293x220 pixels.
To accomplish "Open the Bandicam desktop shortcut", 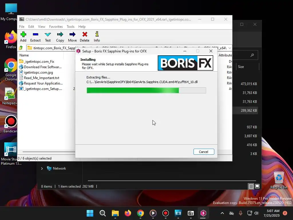I will pos(11,124).
